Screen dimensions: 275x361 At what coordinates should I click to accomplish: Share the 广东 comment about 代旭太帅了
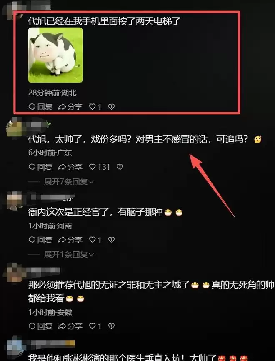click(70, 167)
